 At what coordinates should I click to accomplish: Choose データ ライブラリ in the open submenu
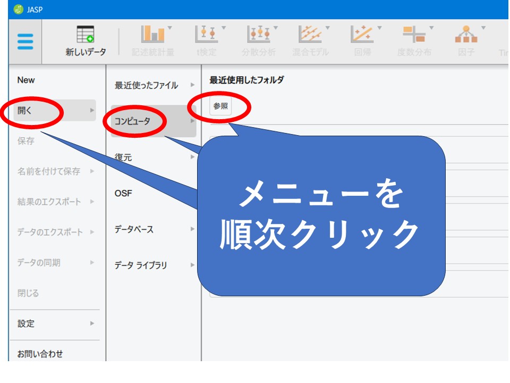click(140, 265)
